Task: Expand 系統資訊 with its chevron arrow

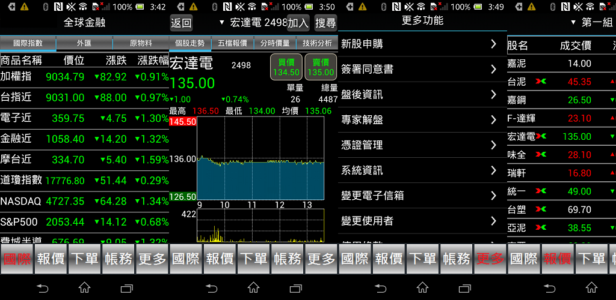Action: [x=494, y=170]
